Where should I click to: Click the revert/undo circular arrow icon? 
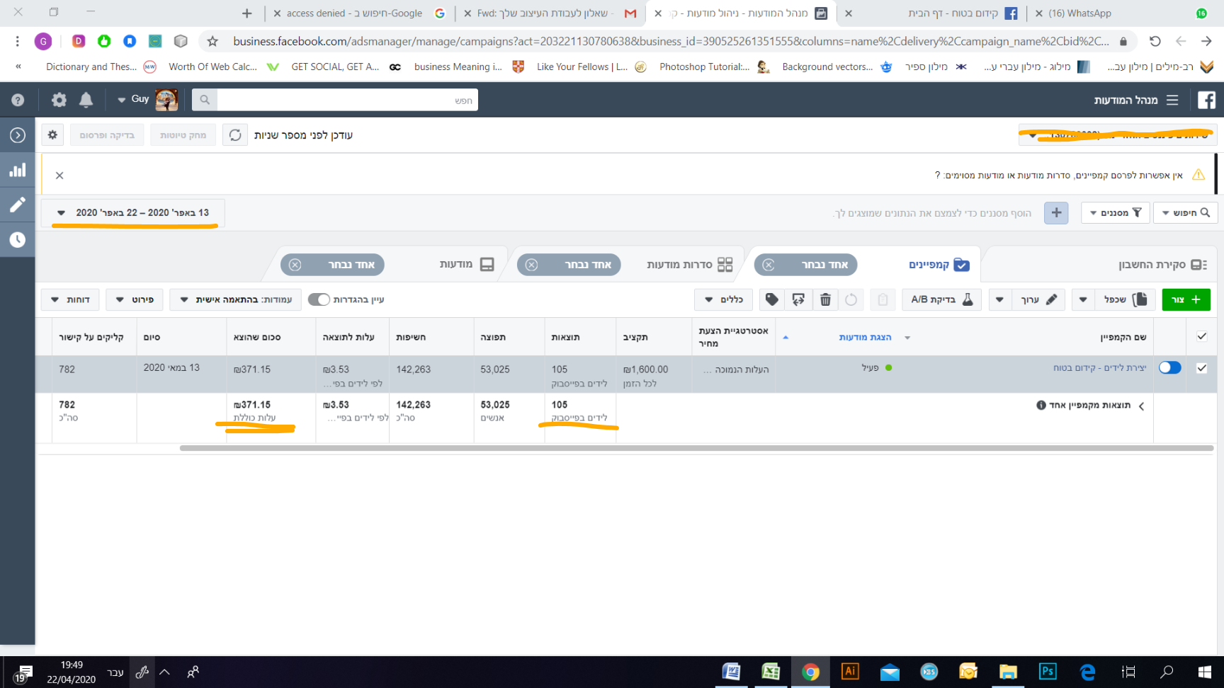[851, 299]
